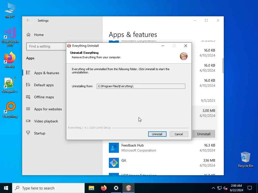Open network status tray icon
This screenshot has width=258, height=193.
tap(219, 188)
